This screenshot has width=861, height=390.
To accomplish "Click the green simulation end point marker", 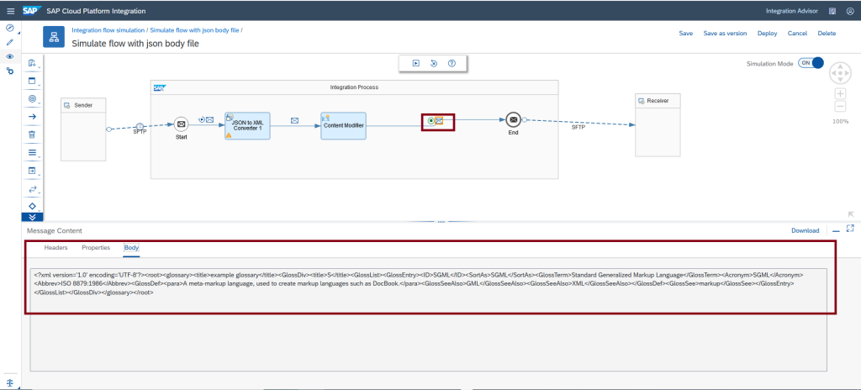I will (x=431, y=120).
